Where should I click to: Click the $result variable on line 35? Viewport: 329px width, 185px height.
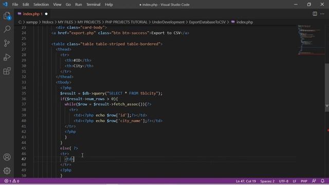coord(68,93)
